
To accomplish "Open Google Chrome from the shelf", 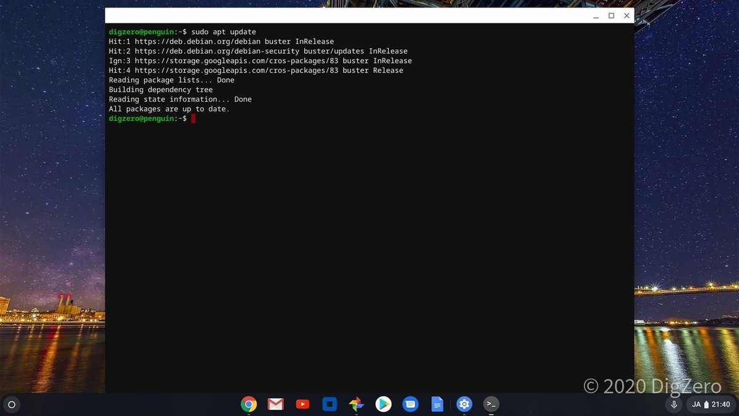I will click(249, 404).
